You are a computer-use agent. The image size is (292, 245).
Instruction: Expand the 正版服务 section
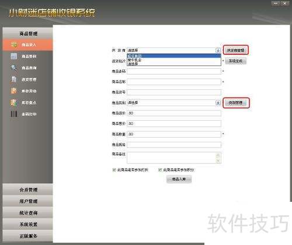(27, 236)
